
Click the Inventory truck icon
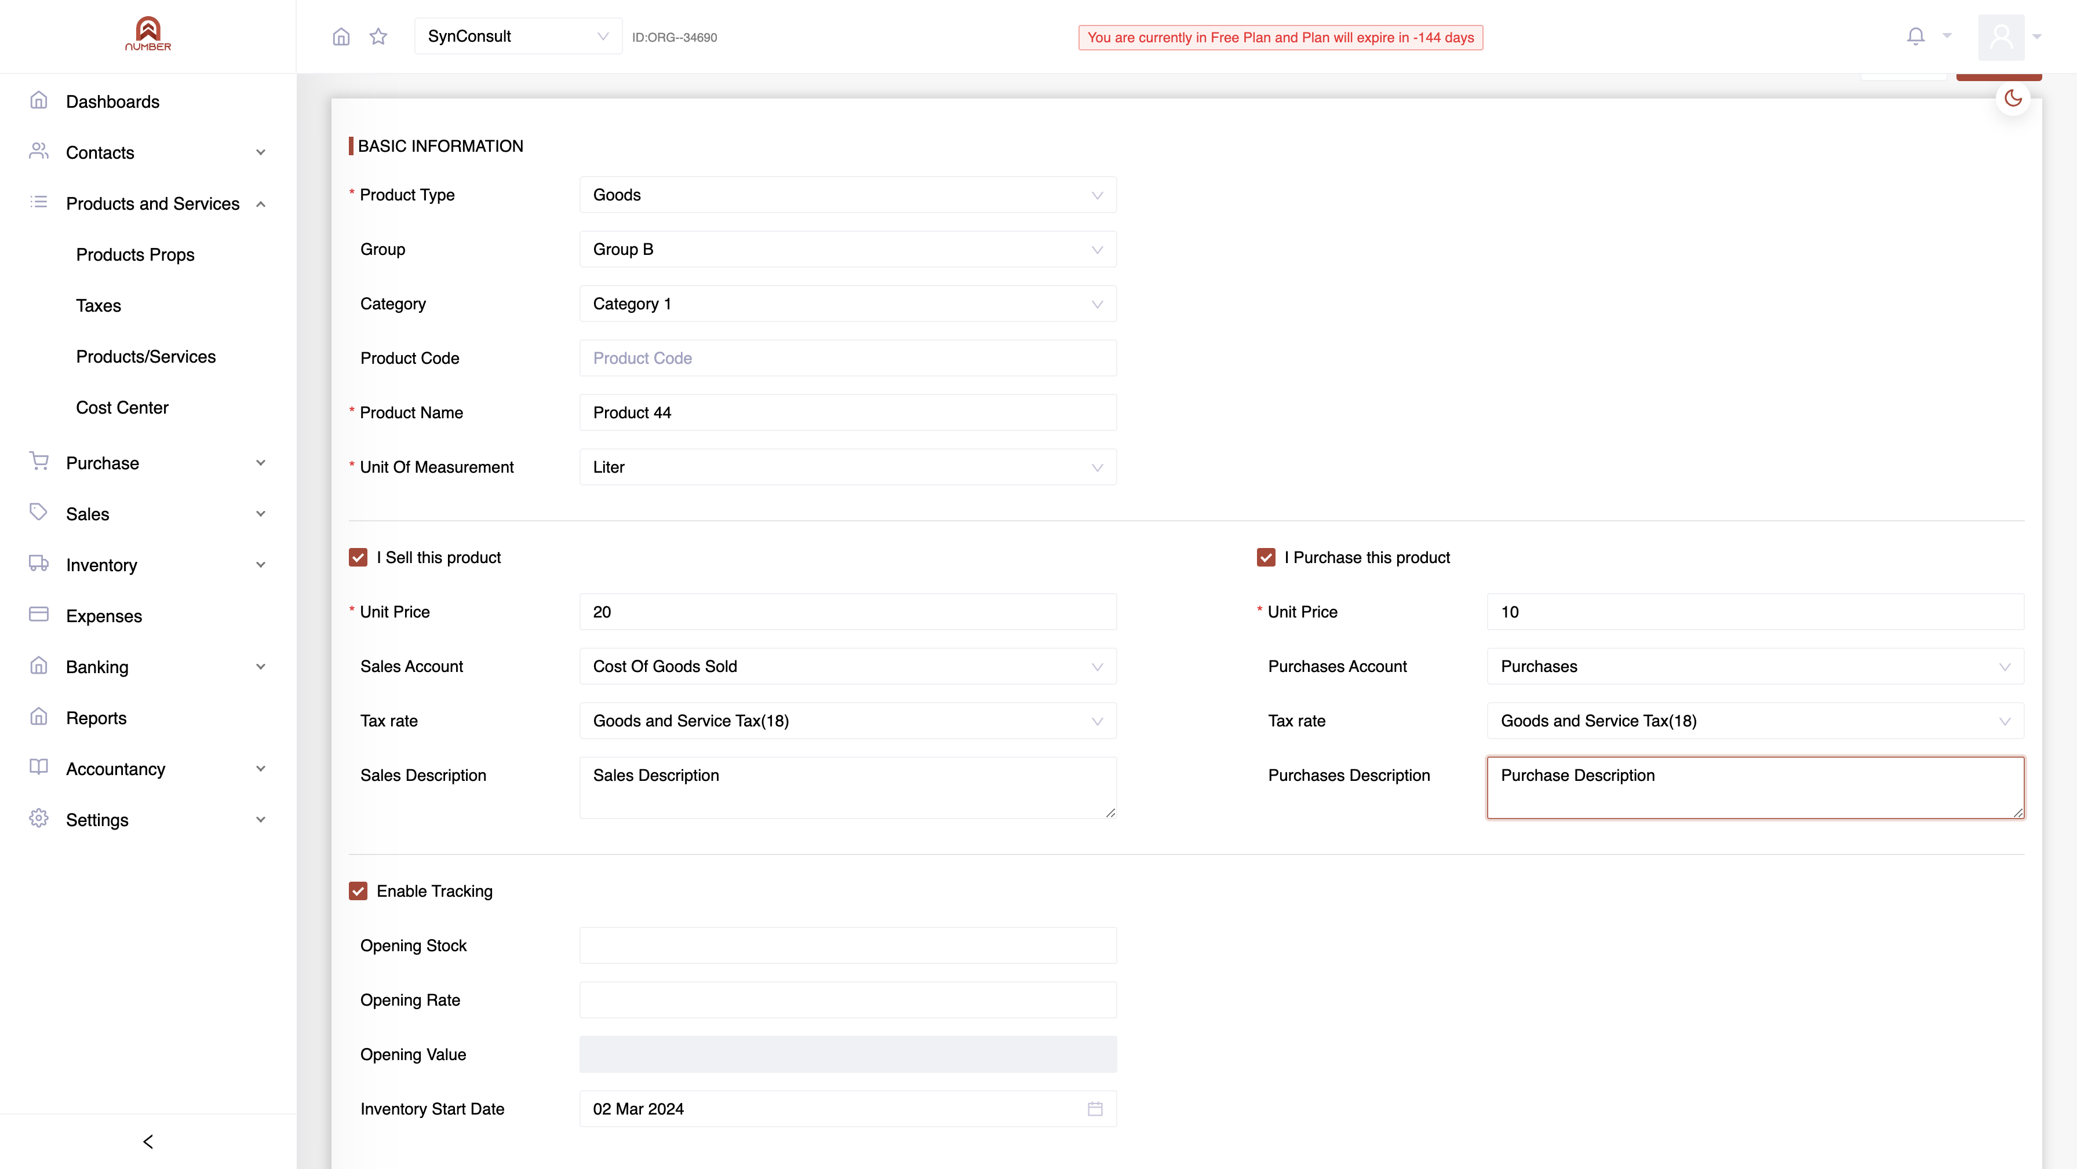click(39, 564)
